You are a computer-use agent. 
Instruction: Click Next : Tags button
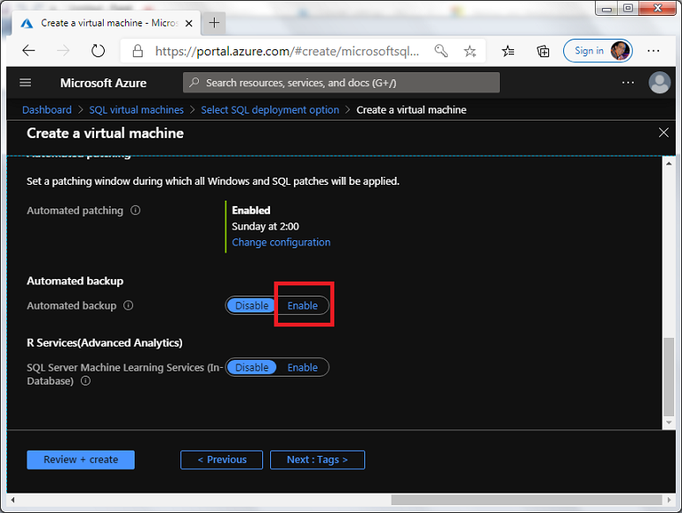pyautogui.click(x=318, y=459)
